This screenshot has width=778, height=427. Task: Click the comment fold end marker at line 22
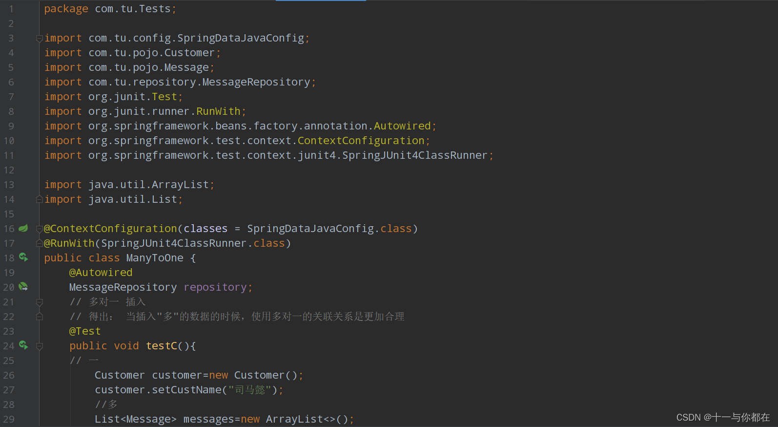40,317
